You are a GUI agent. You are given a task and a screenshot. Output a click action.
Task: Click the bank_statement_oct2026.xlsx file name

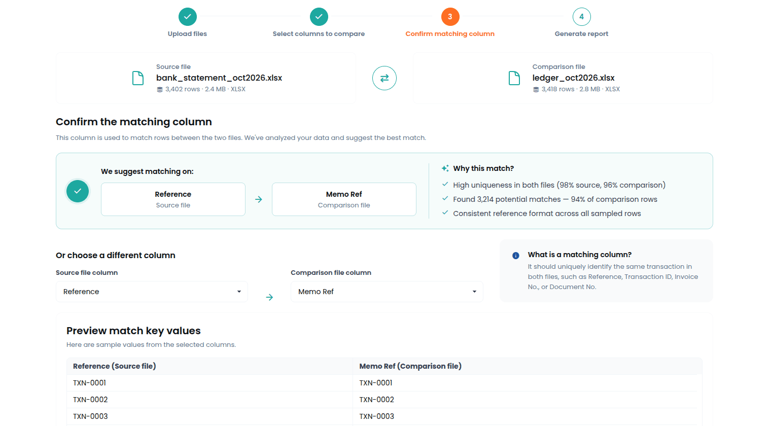tap(219, 78)
